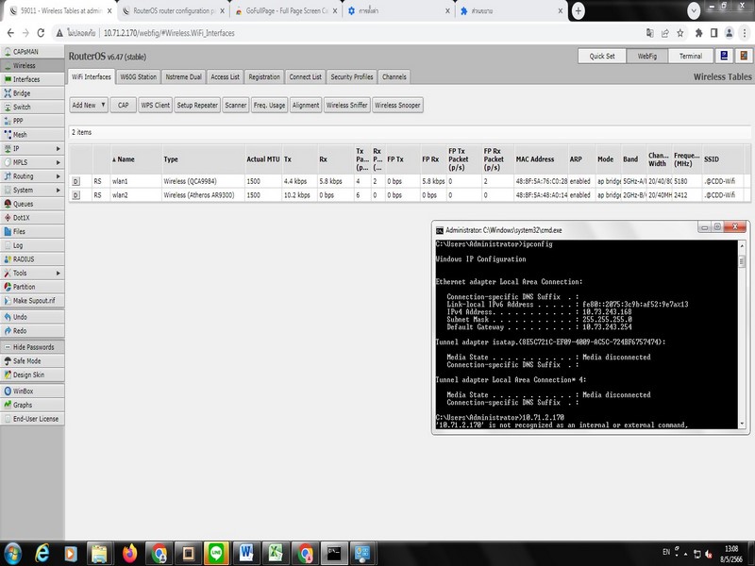Open the Access List tab
This screenshot has width=755, height=566.
pos(225,77)
